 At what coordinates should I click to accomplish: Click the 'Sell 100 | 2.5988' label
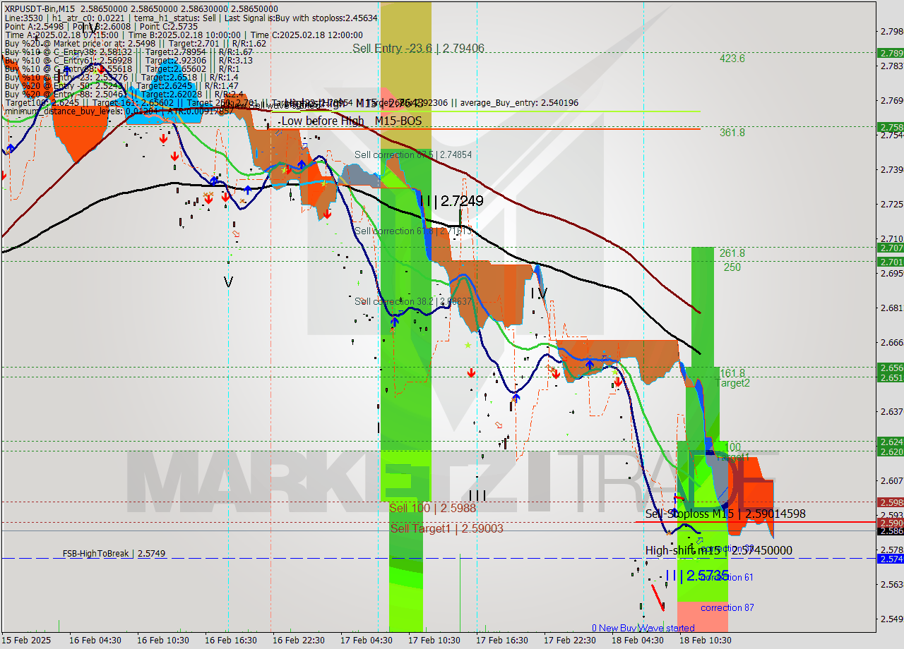pos(432,508)
